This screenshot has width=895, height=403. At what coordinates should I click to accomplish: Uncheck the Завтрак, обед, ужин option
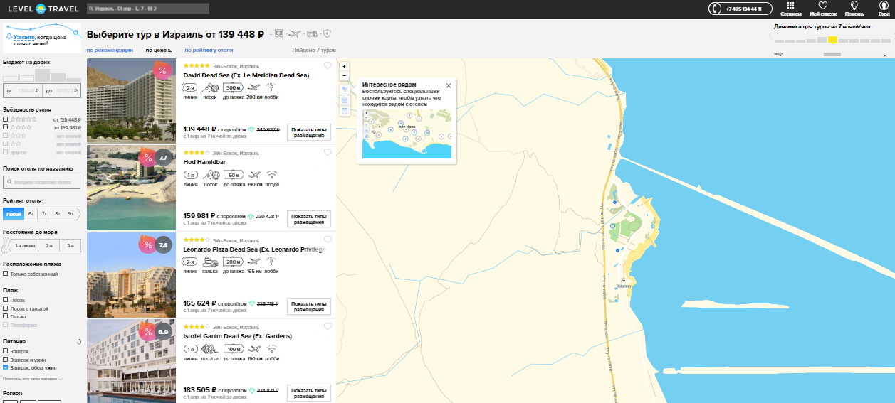pos(6,367)
